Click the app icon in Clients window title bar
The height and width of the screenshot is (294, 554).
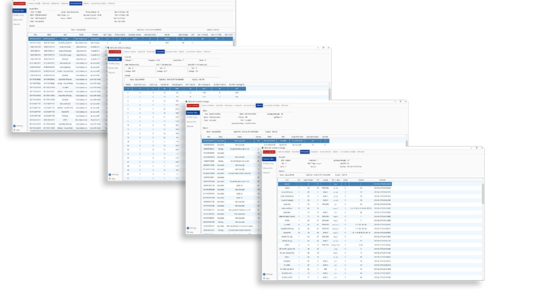[186, 101]
